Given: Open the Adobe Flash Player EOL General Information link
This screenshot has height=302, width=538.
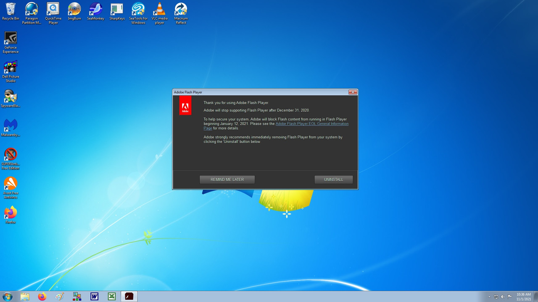Looking at the screenshot, I should 312,124.
